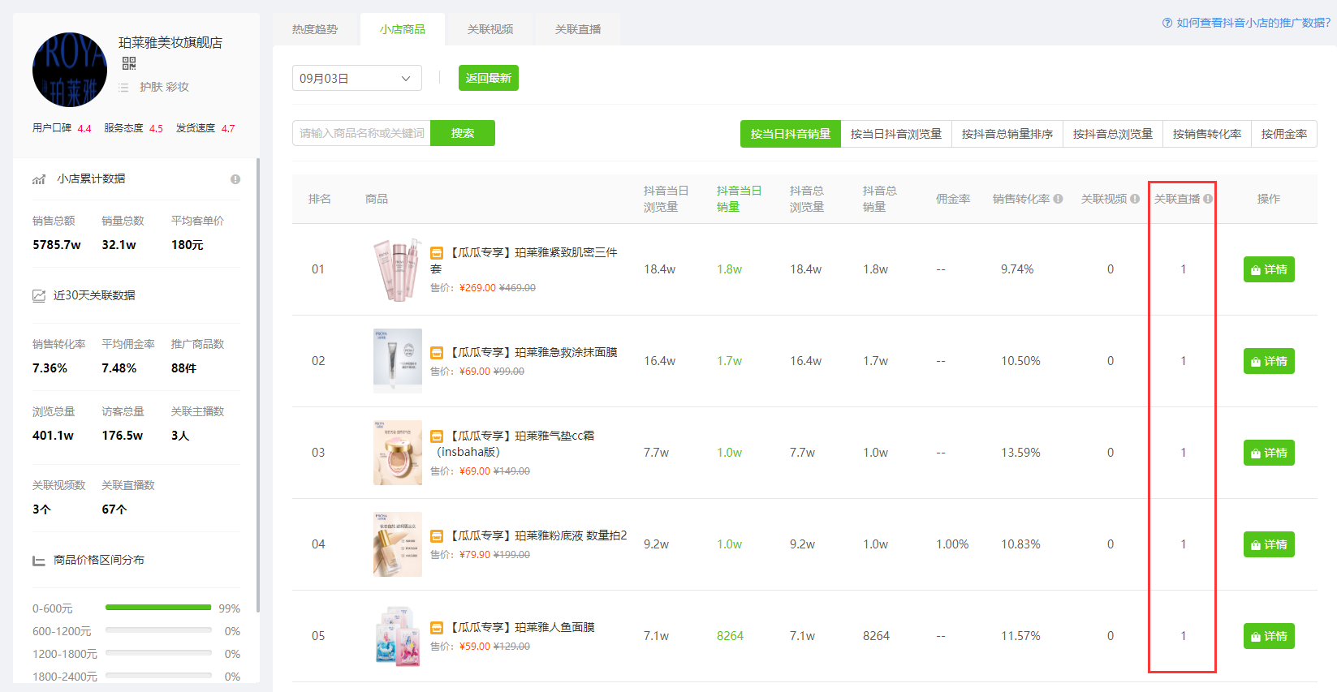Sort by 按佣金率
This screenshot has height=692, width=1337.
[1284, 134]
